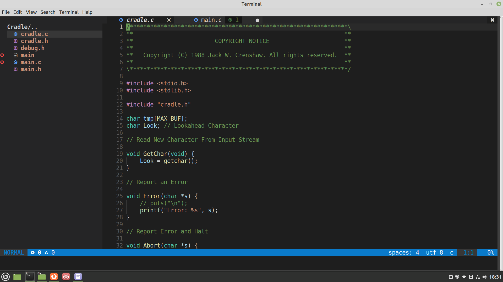The image size is (503, 282).
Task: Switch to the main.c tab
Action: 211,20
